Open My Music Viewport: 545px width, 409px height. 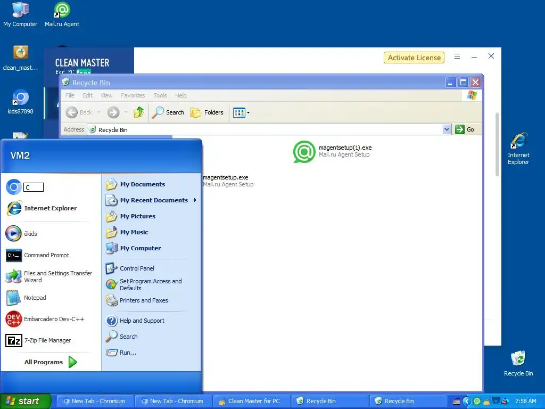tap(127, 232)
